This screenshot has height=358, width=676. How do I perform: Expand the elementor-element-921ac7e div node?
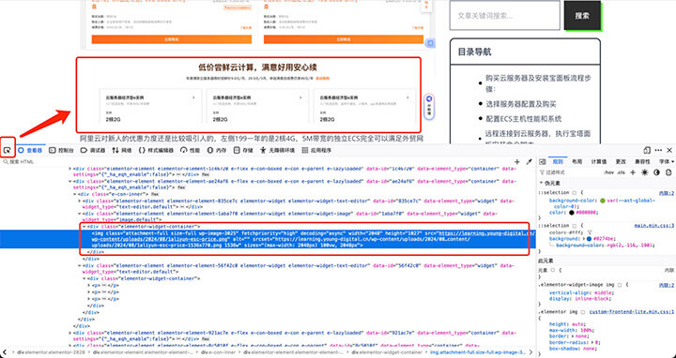[70, 333]
